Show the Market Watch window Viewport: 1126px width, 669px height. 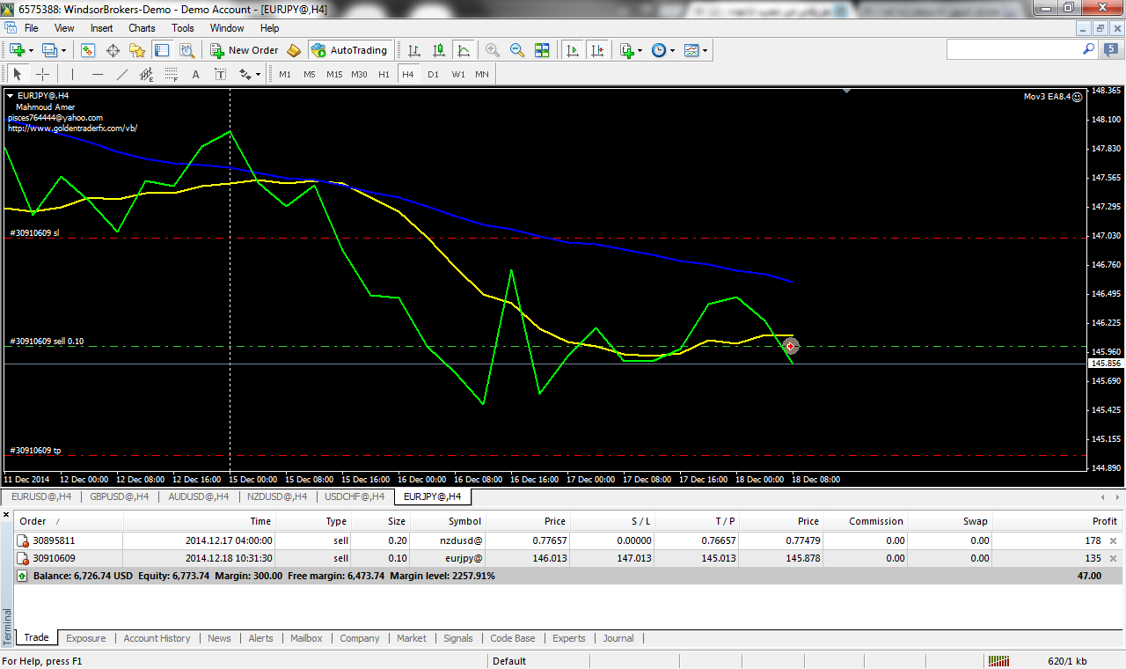click(x=88, y=50)
